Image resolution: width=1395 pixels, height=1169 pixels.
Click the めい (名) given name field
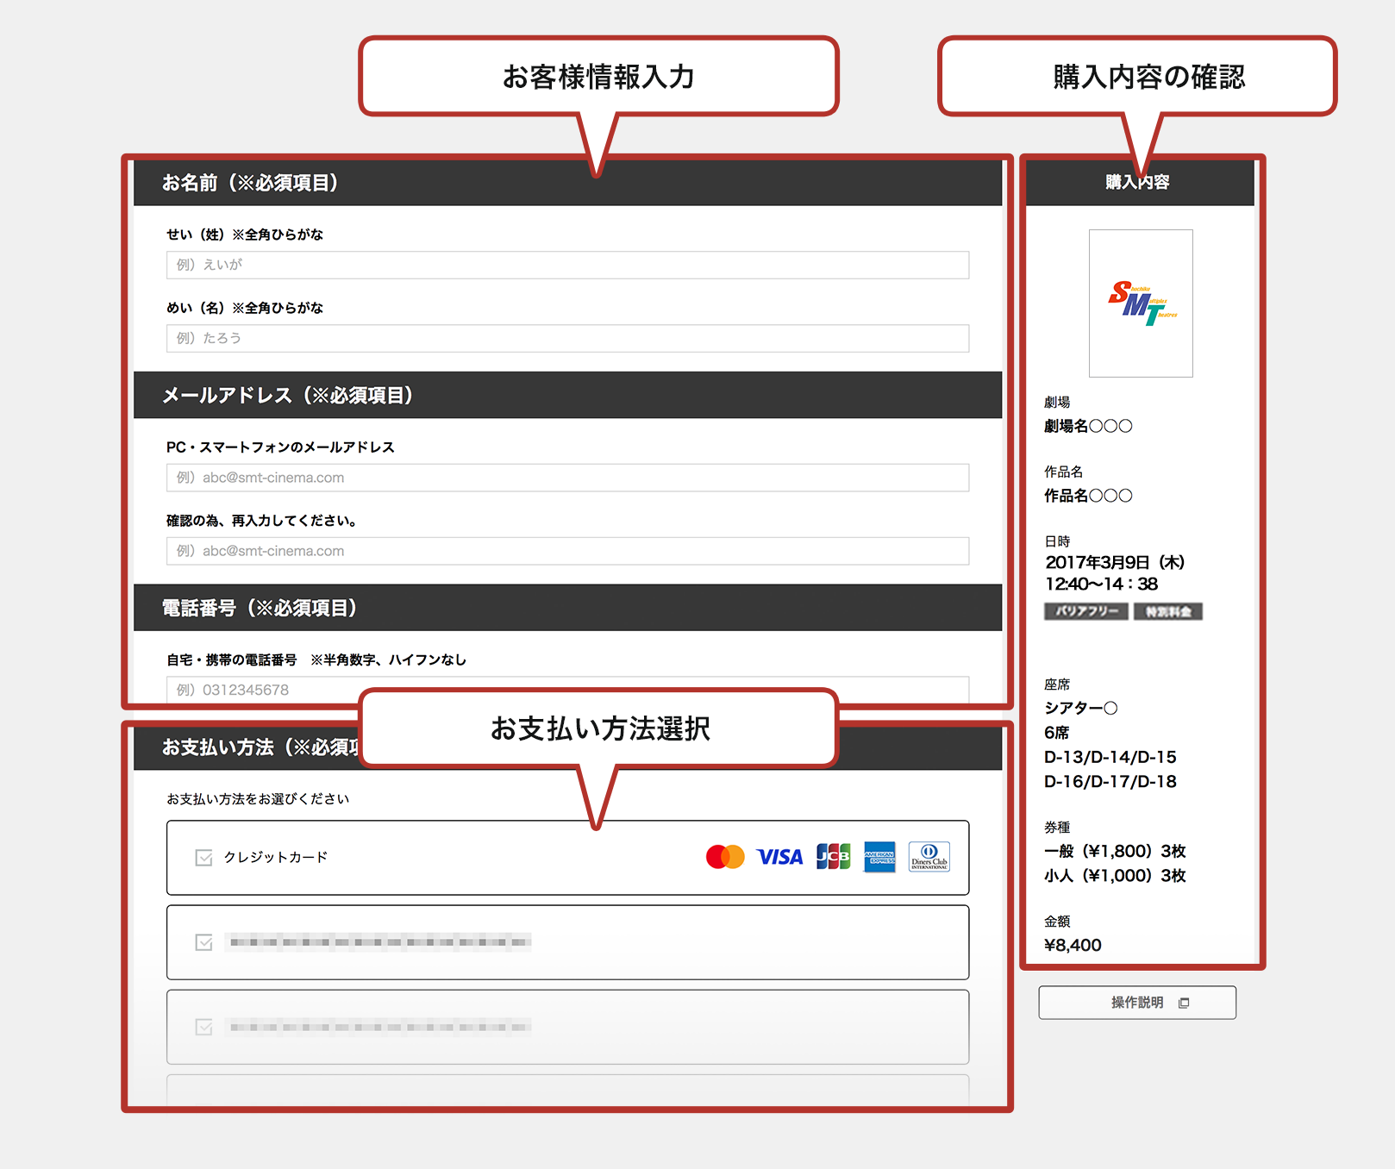click(567, 338)
